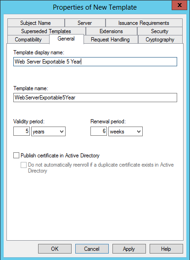Cancel the template changes
190x260 pixels.
point(92,248)
